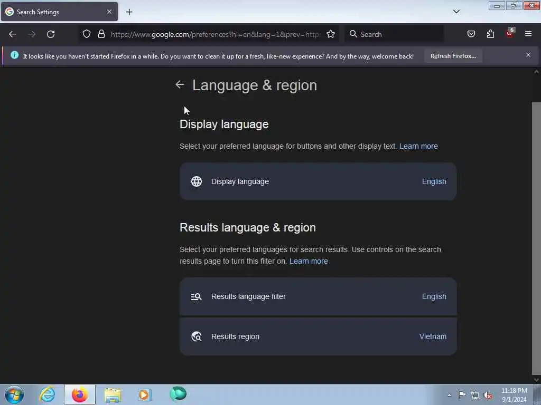Open Windows Media Player taskbar icon

coord(145,394)
